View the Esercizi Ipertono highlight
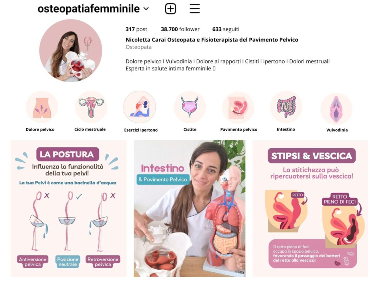This screenshot has width=379, height=282. coord(140,107)
